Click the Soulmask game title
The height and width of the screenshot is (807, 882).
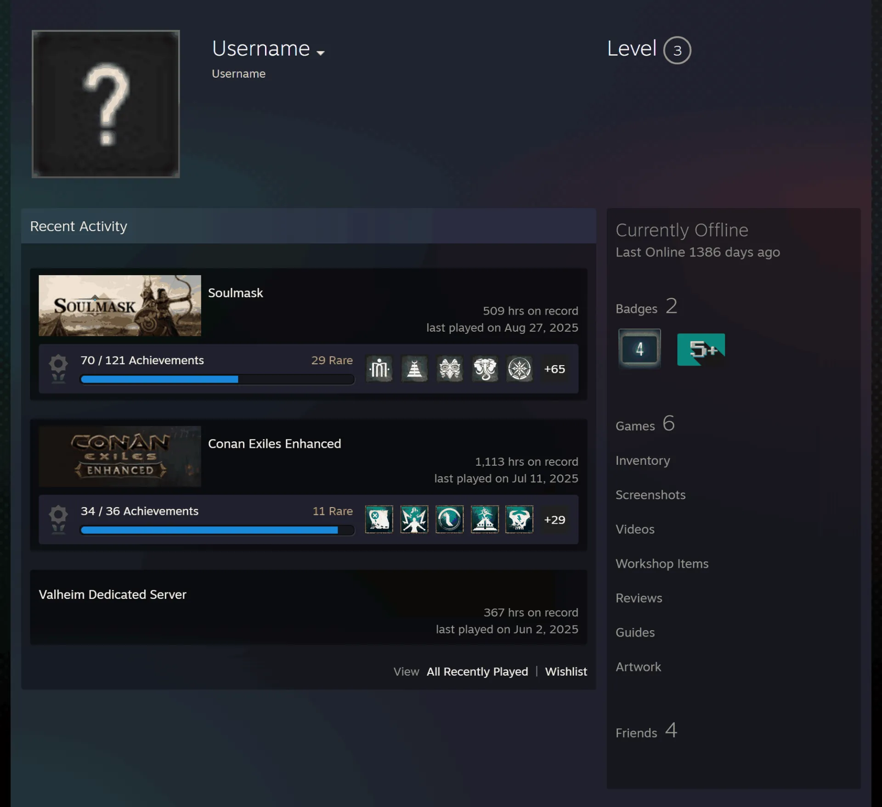click(x=236, y=293)
